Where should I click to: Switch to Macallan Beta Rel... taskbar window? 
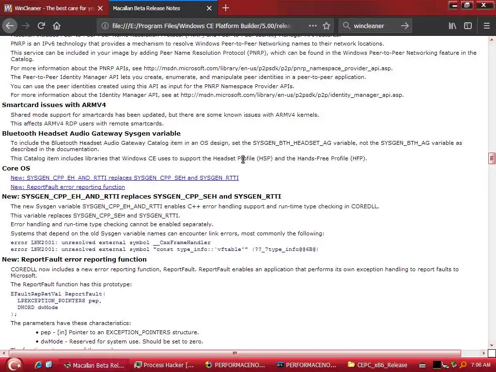point(94,365)
